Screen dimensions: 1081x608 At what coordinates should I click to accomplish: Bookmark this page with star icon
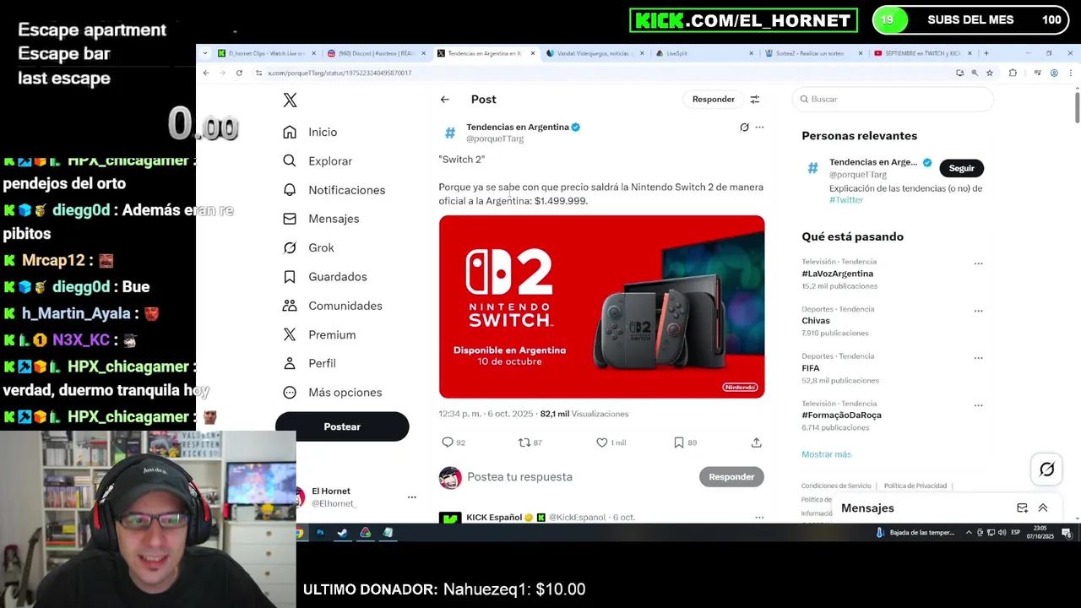pyautogui.click(x=990, y=73)
